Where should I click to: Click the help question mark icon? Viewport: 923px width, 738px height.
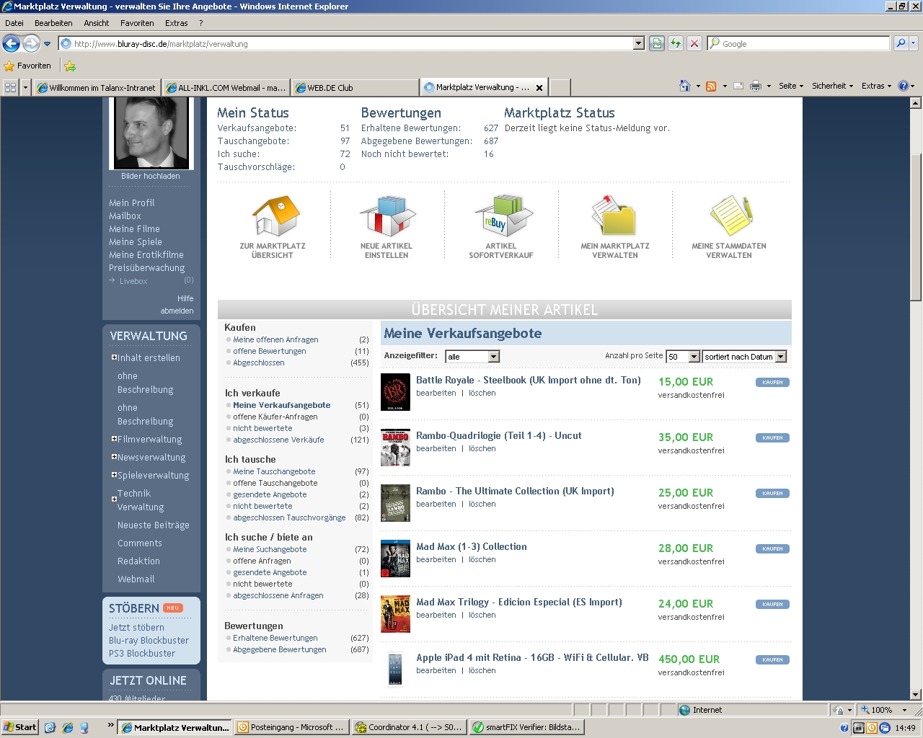[x=904, y=86]
